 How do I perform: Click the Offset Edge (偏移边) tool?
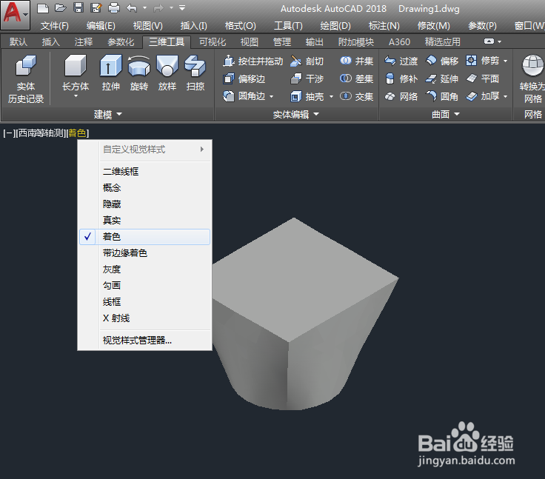pyautogui.click(x=244, y=79)
